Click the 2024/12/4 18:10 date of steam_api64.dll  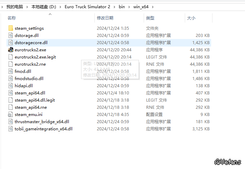coord(113,93)
